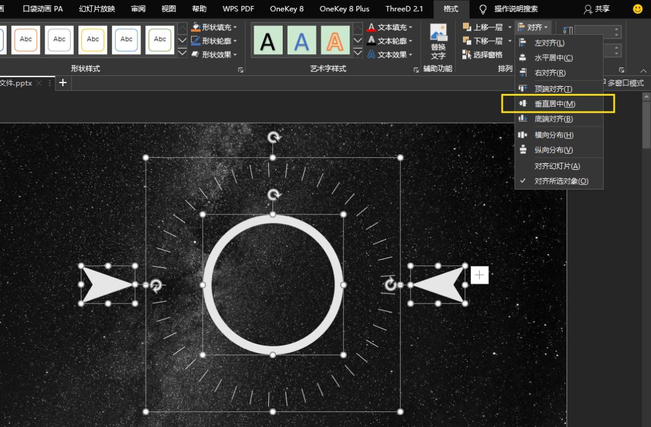Open the 文本效果 dropdown
The width and height of the screenshot is (651, 427).
click(x=390, y=55)
